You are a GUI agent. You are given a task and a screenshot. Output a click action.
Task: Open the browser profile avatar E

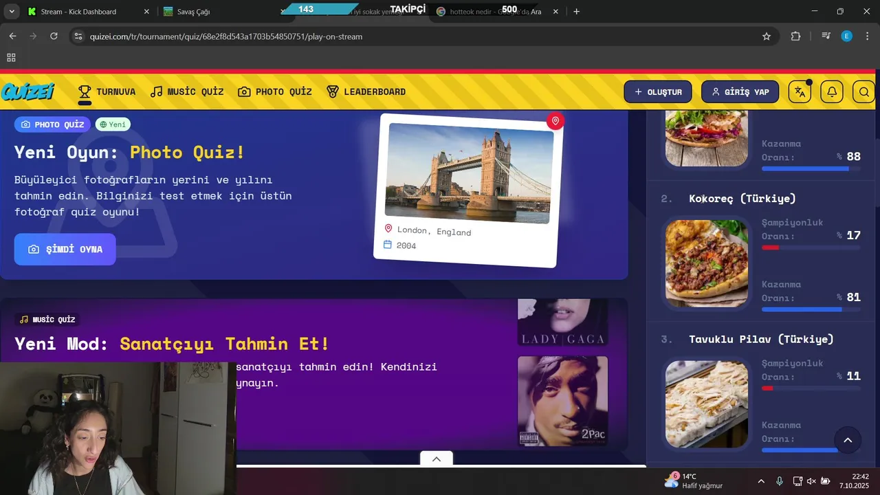pyautogui.click(x=847, y=36)
